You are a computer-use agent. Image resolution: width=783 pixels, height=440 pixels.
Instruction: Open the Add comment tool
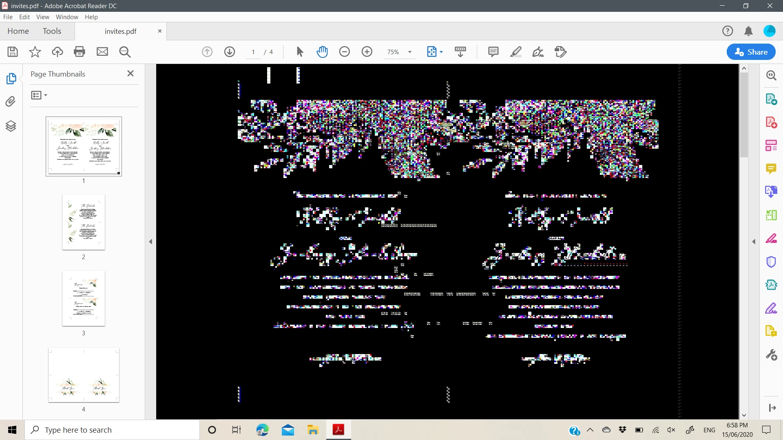(493, 52)
